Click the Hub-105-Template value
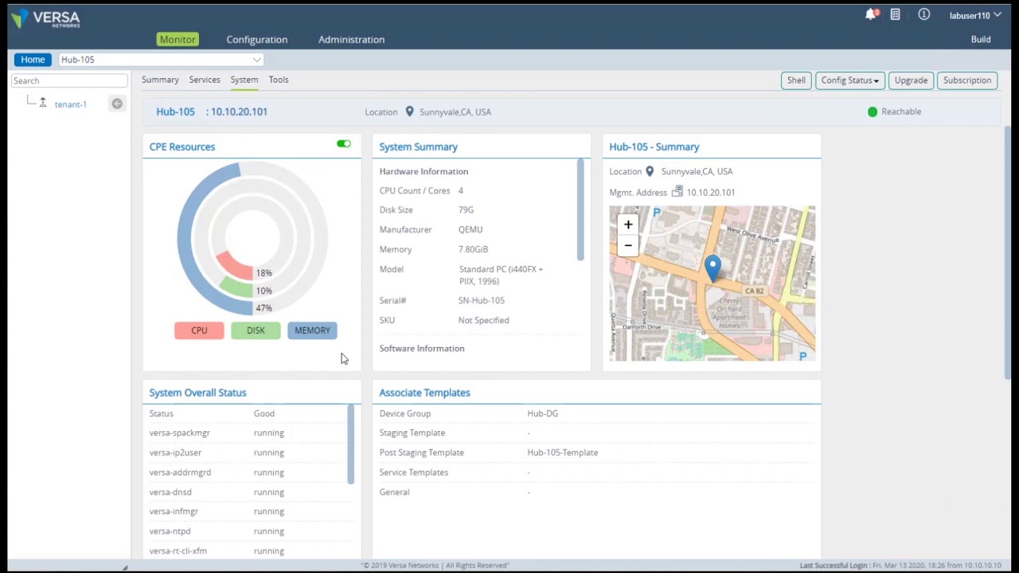 point(562,453)
